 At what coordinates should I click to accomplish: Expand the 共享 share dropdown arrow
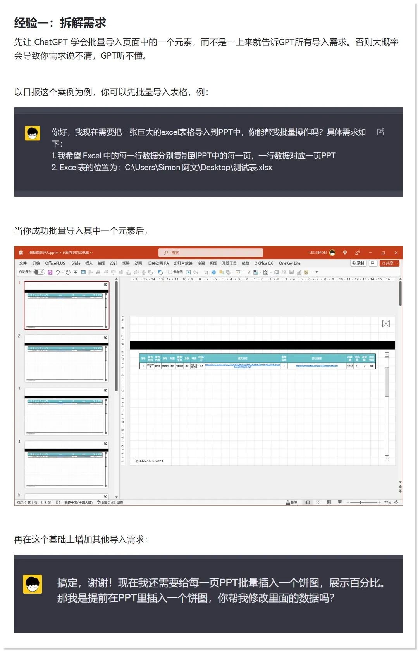tap(397, 263)
